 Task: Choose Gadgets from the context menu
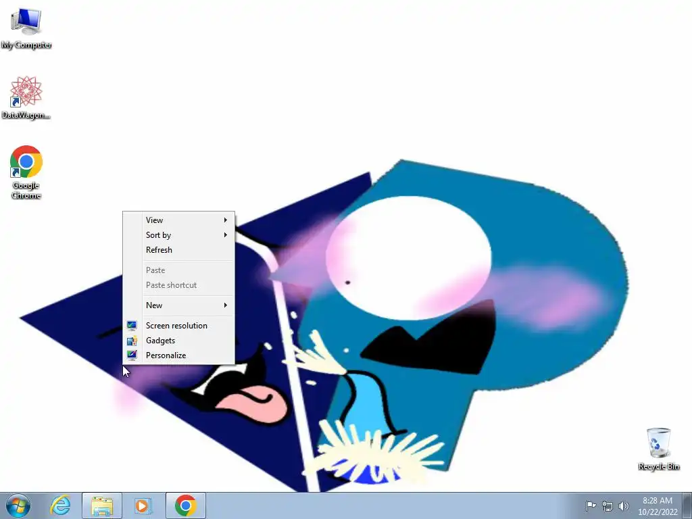pyautogui.click(x=178, y=341)
